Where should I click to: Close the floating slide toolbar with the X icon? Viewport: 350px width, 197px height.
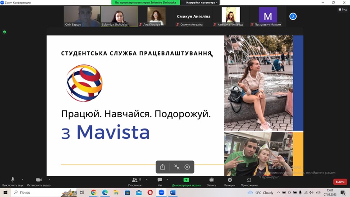coord(187,167)
